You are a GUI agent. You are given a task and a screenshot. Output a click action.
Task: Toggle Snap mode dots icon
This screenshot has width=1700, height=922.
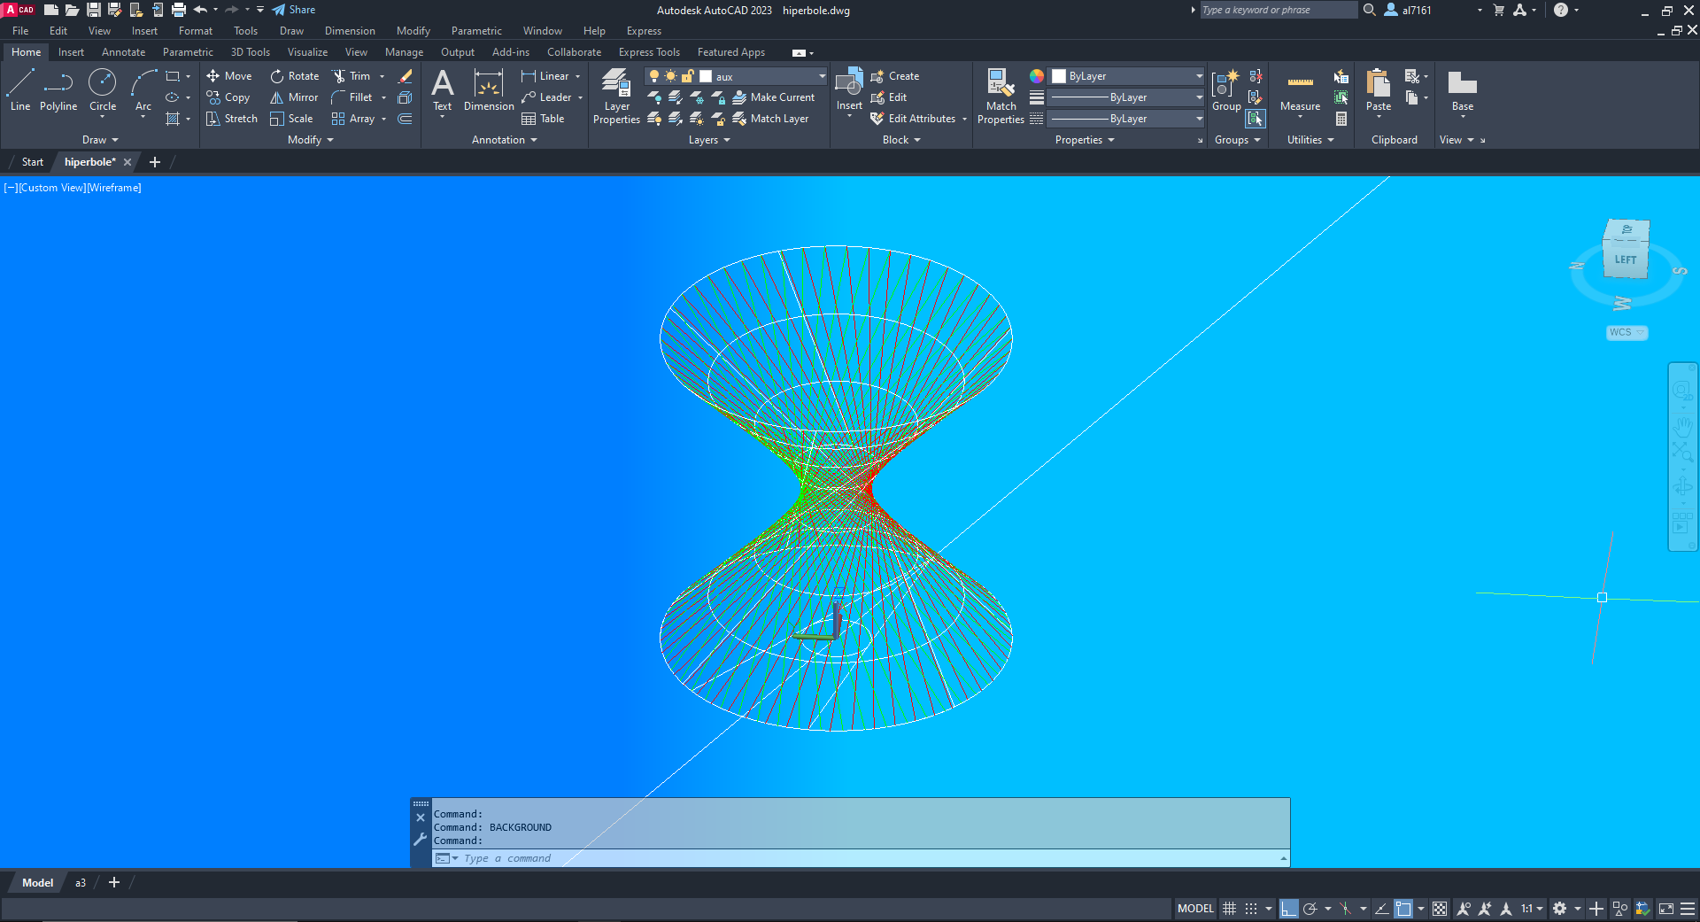(x=1251, y=909)
